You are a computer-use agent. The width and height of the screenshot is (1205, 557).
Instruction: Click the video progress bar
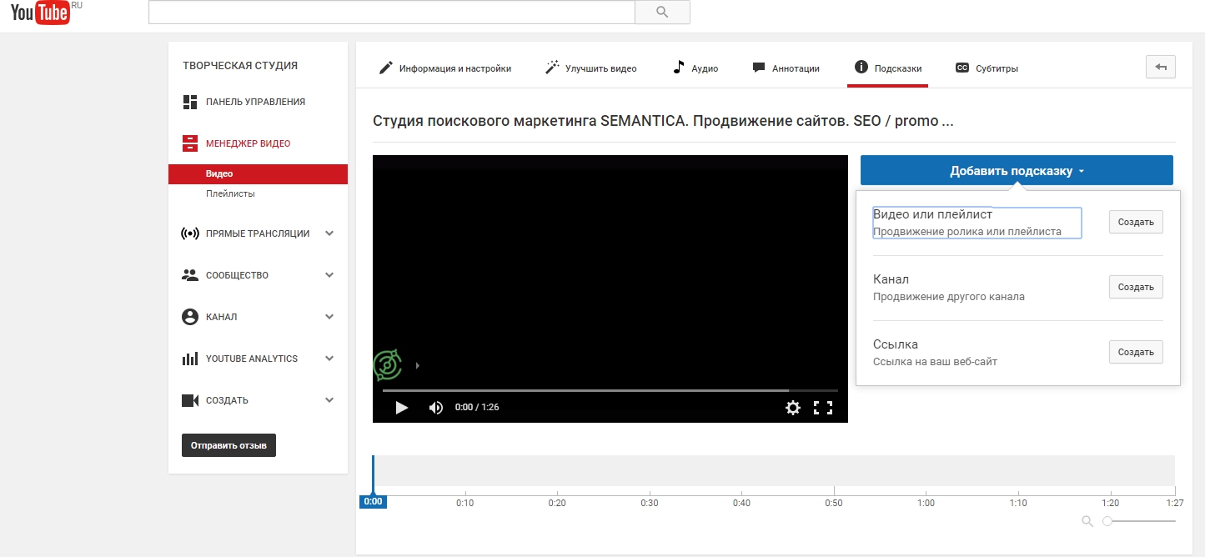[x=610, y=390]
